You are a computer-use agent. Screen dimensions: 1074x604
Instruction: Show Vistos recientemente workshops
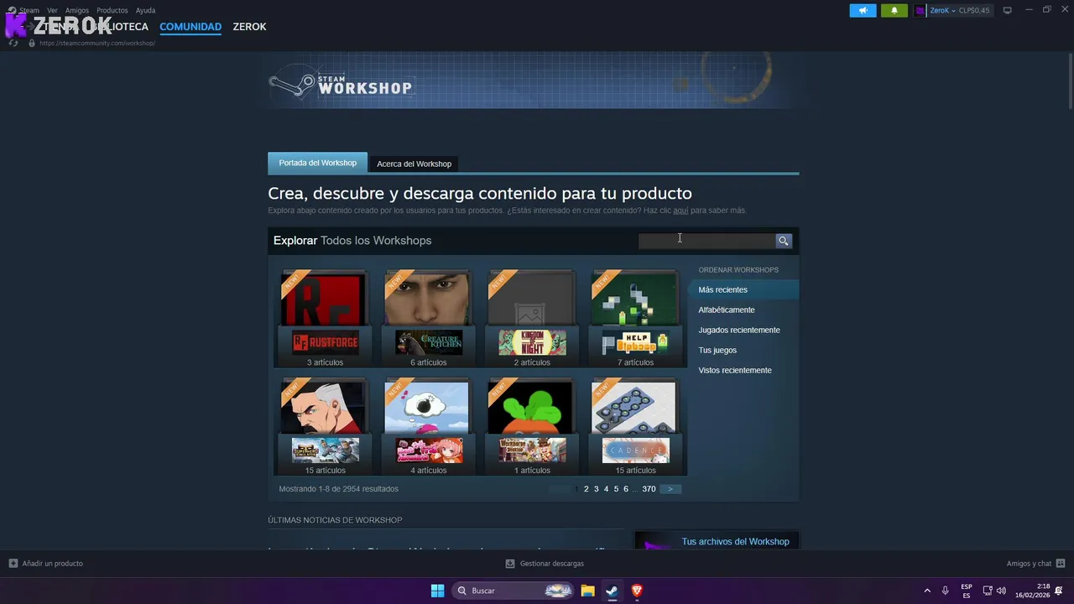pos(735,370)
